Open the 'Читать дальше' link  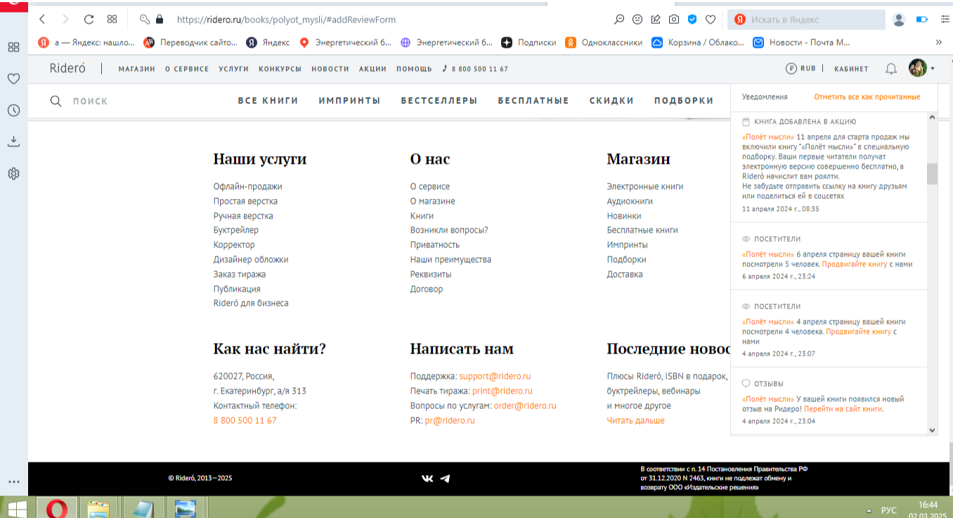tap(635, 421)
